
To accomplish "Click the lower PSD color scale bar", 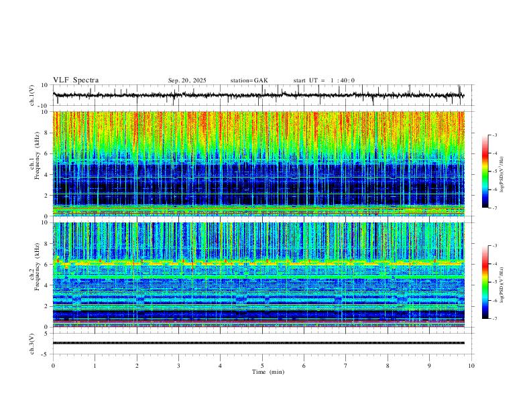I will click(485, 282).
